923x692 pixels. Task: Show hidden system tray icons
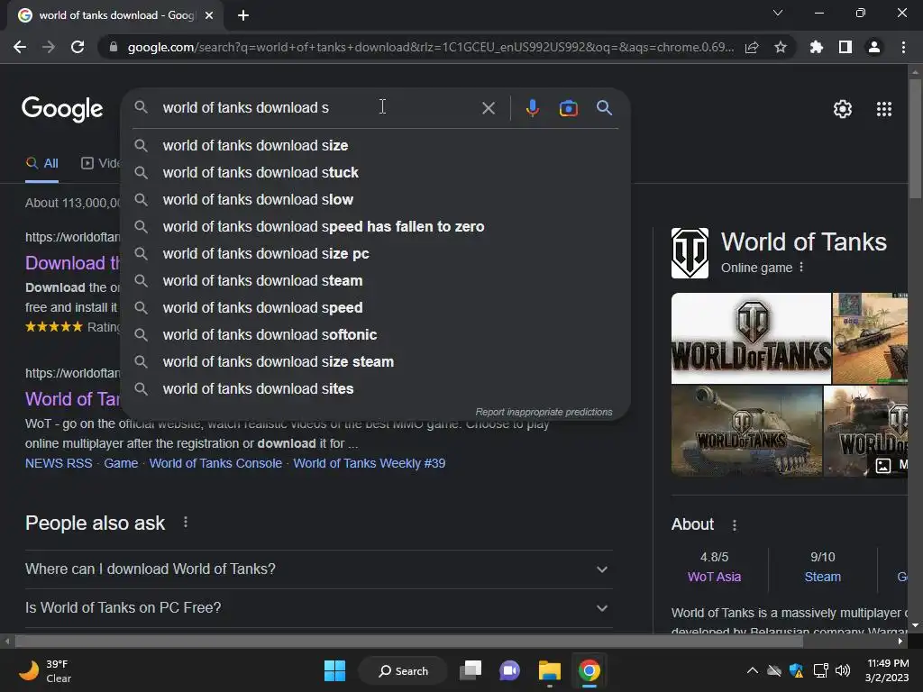pos(753,670)
